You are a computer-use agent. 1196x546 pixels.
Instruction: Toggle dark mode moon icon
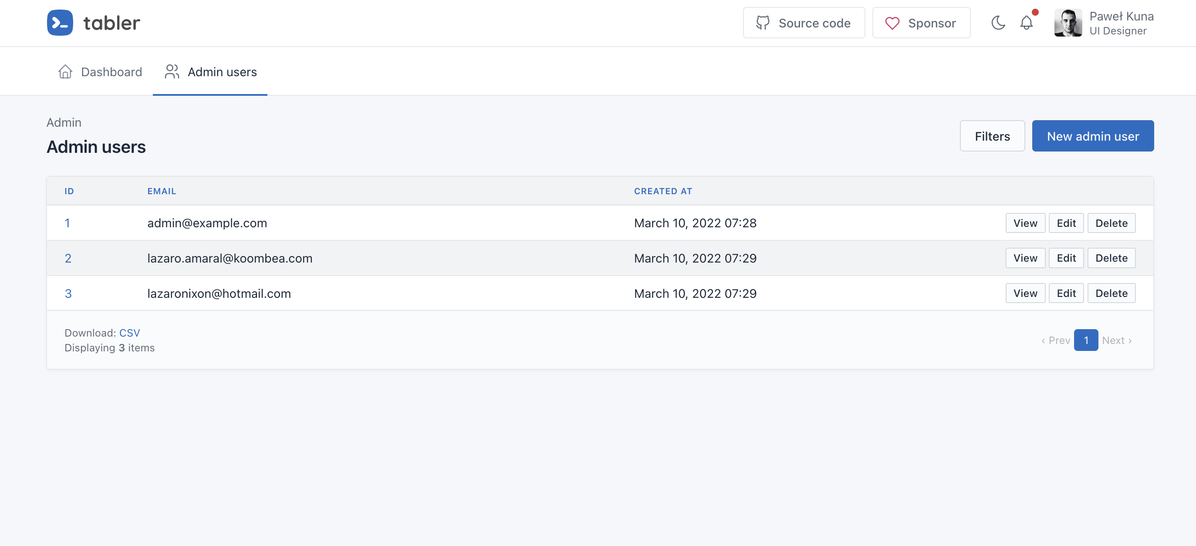point(998,23)
